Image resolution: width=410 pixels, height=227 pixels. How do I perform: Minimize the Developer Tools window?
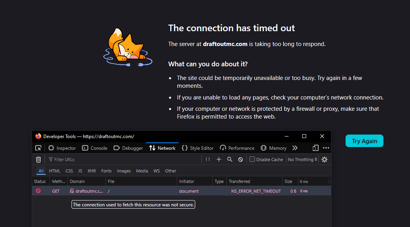click(x=287, y=136)
